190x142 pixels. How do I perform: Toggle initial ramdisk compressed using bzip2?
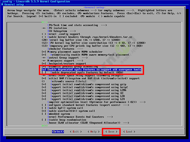click(85, 87)
